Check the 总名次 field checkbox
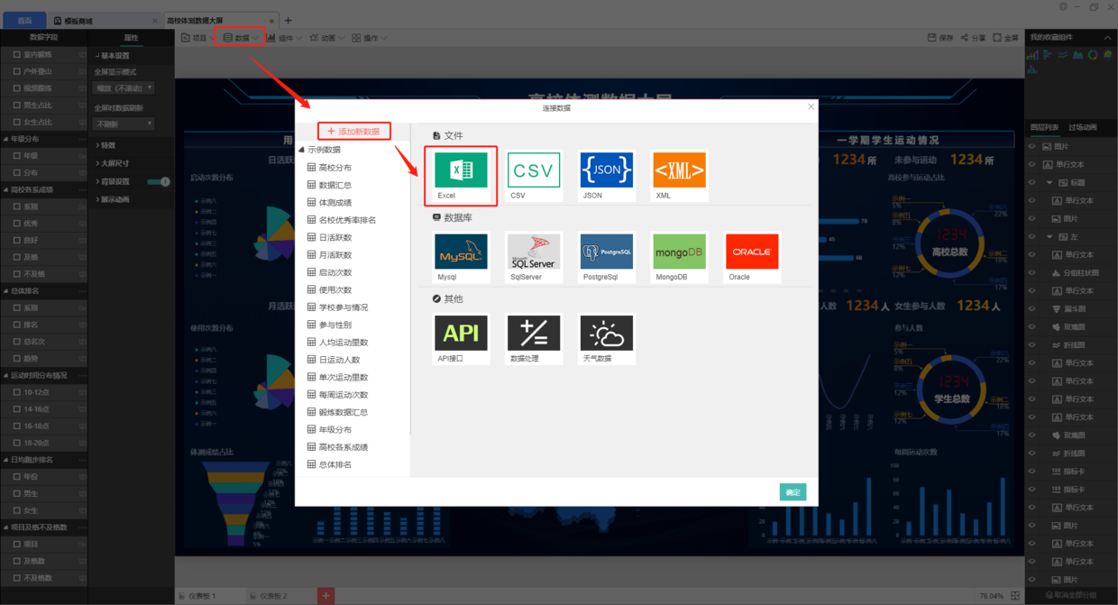 coord(17,342)
